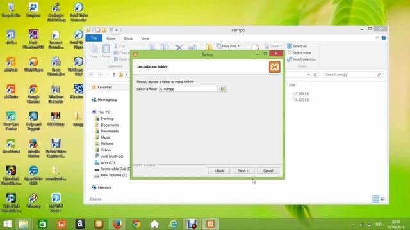Click Select all in ribbon
The width and height of the screenshot is (410, 230).
(x=297, y=46)
